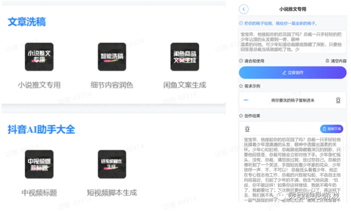Open the 智能洗稿 (细节内容润色) tool icon
Viewport: 351px width, 211px height.
point(112,57)
